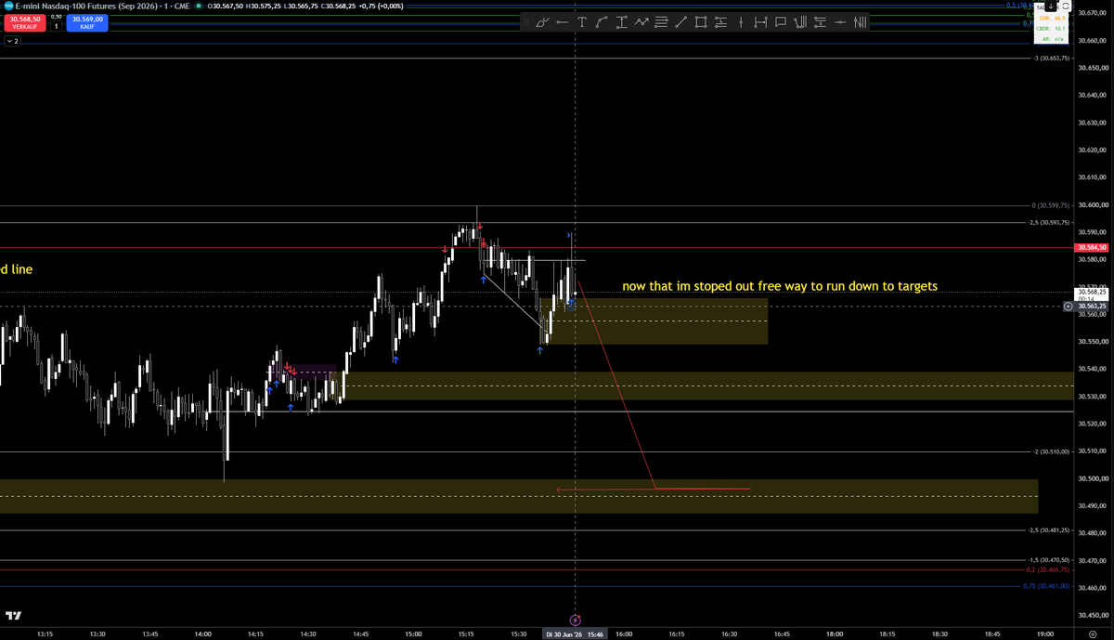Select the date range H-shaped tool

(x=760, y=22)
